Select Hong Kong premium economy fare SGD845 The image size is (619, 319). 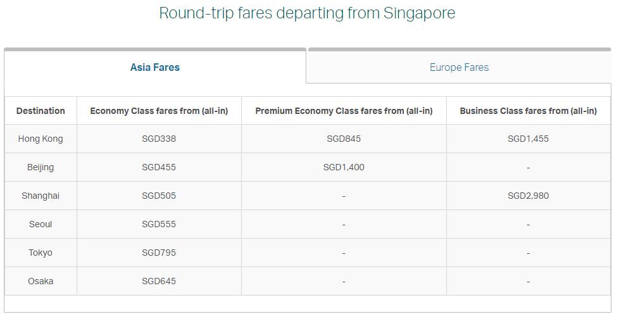point(344,139)
